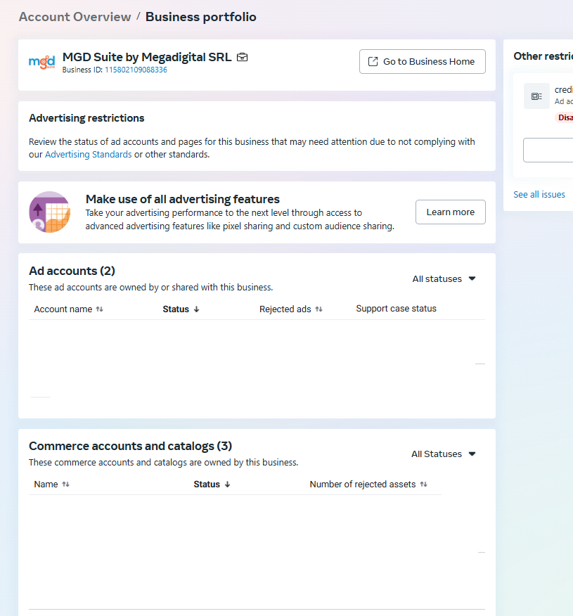Select Business portfolio breadcrumb
Screen dimensions: 573x616
click(200, 17)
